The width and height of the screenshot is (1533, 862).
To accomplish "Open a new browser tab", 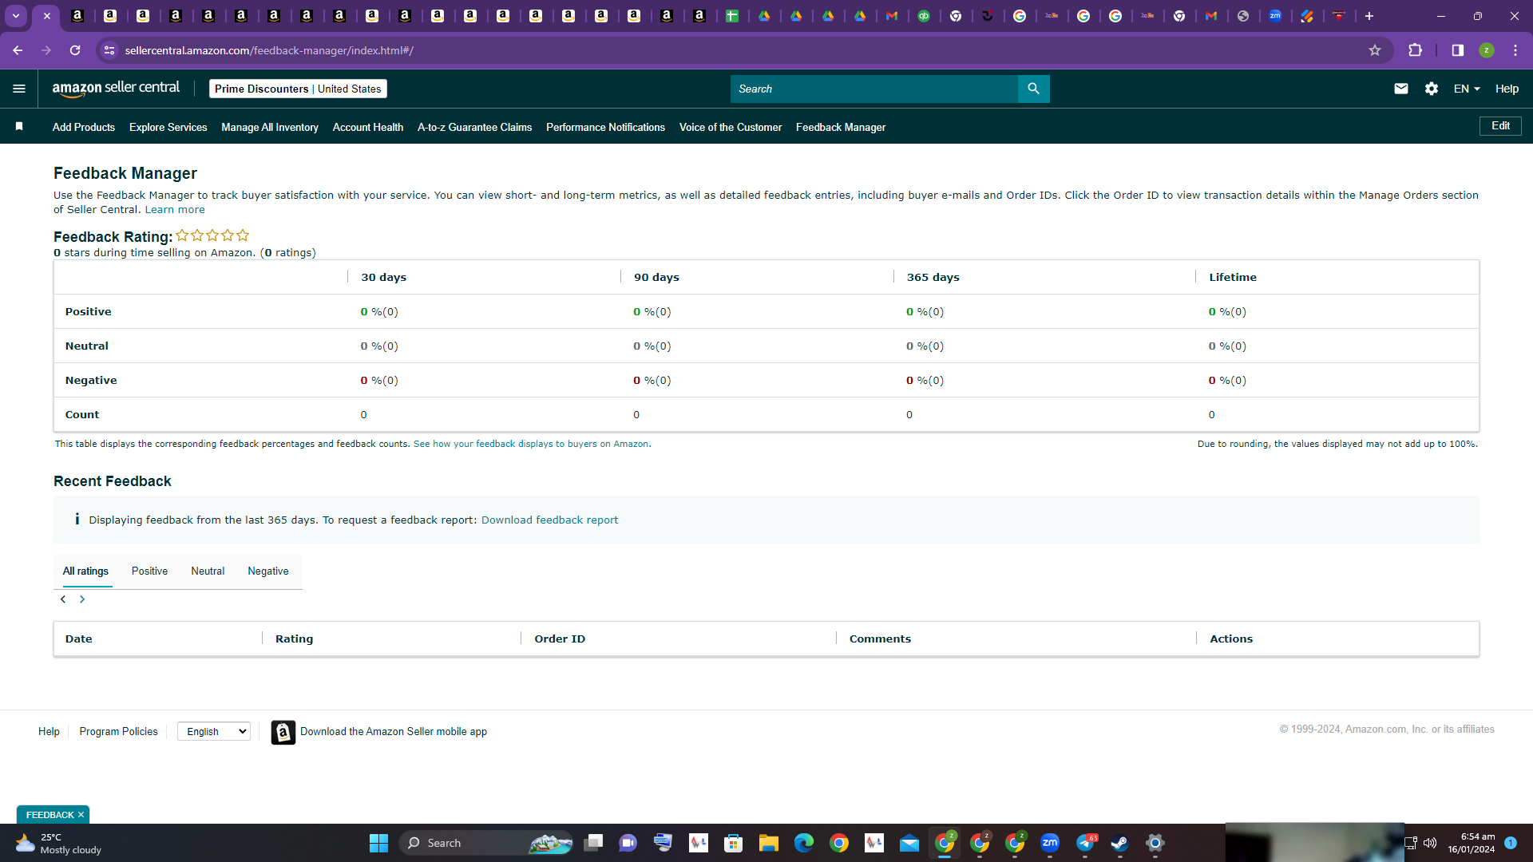I will 1369,16.
